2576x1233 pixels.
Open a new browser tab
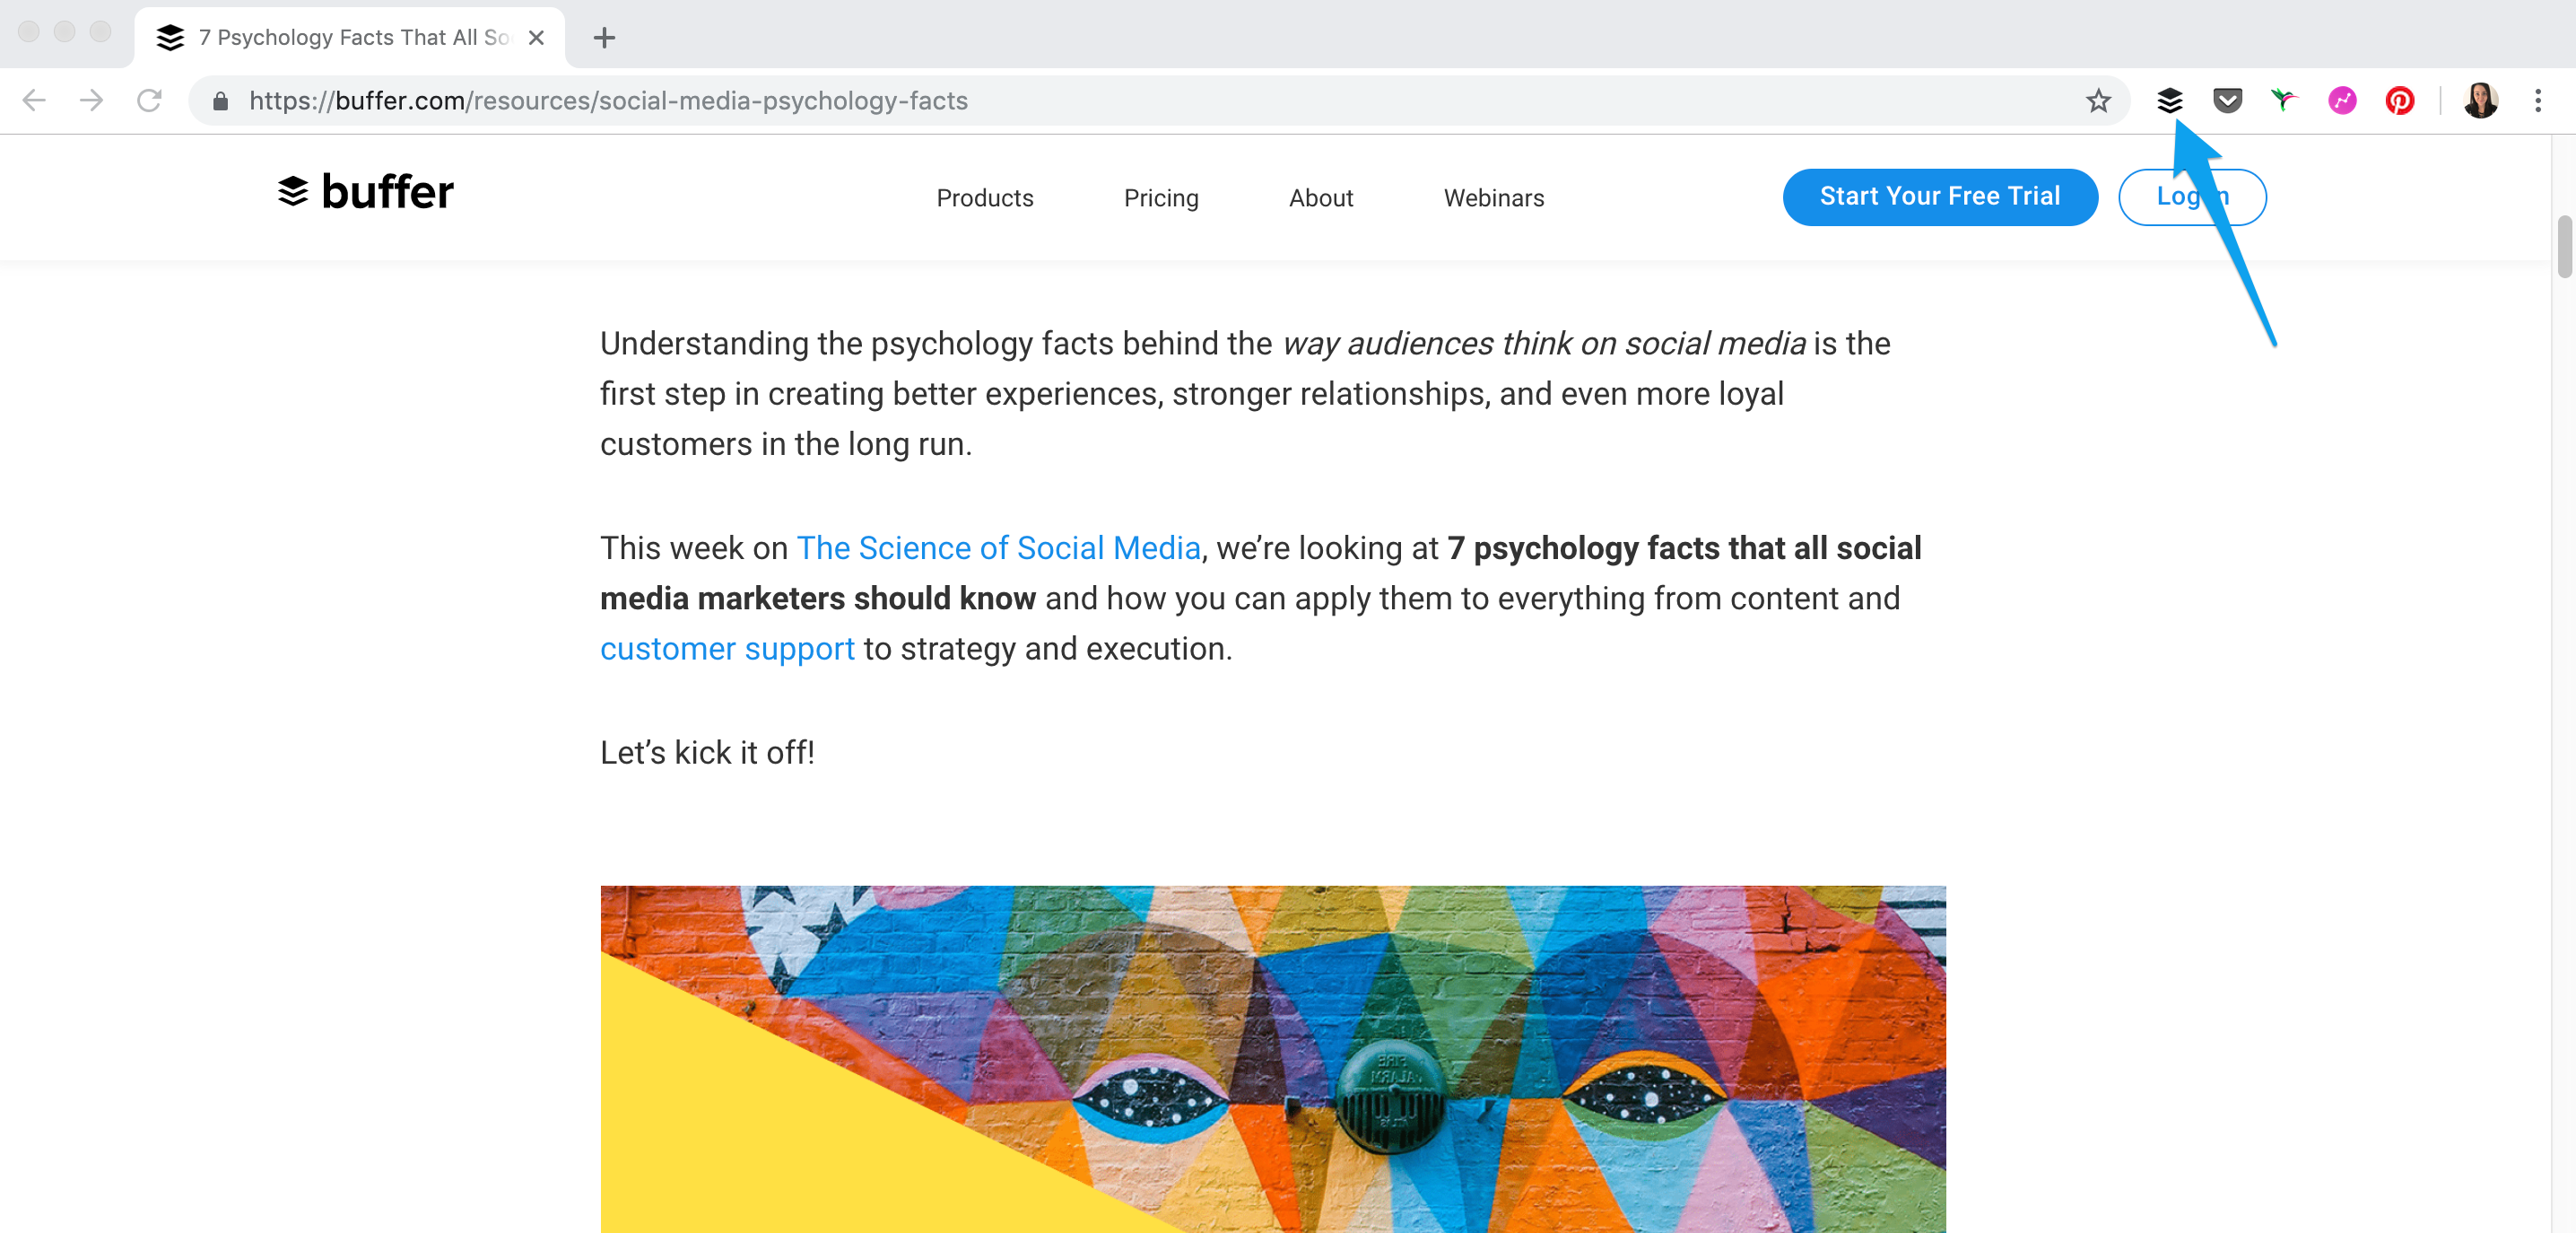pos(603,37)
